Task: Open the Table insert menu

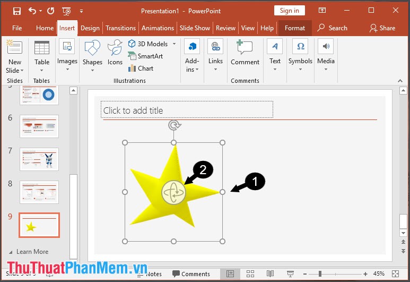Action: 42,56
